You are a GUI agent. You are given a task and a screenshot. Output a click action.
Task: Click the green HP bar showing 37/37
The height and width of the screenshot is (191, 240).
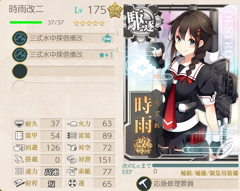(26, 23)
